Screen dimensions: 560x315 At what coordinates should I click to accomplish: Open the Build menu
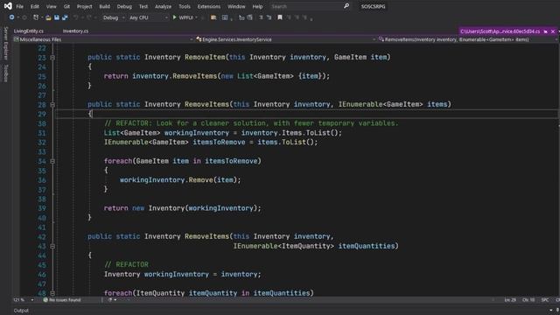[105, 6]
